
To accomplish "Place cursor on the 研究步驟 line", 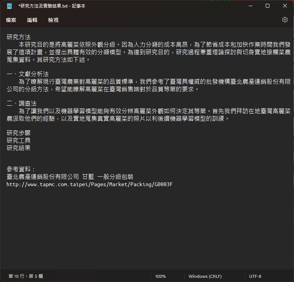I will (19, 133).
